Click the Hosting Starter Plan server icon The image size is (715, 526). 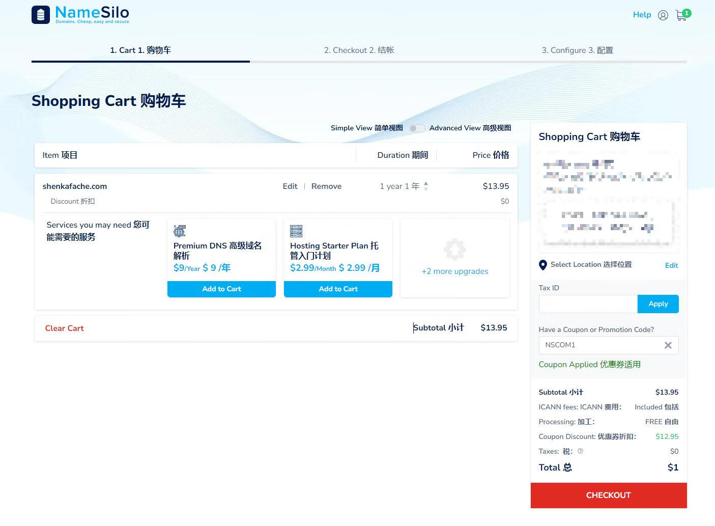coord(296,231)
